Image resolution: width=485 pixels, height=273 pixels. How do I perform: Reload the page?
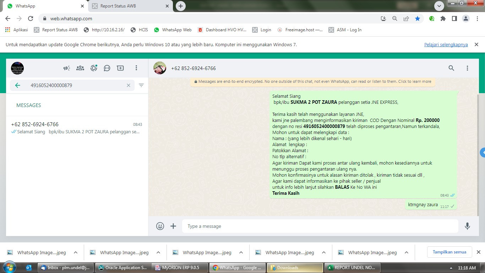31,18
